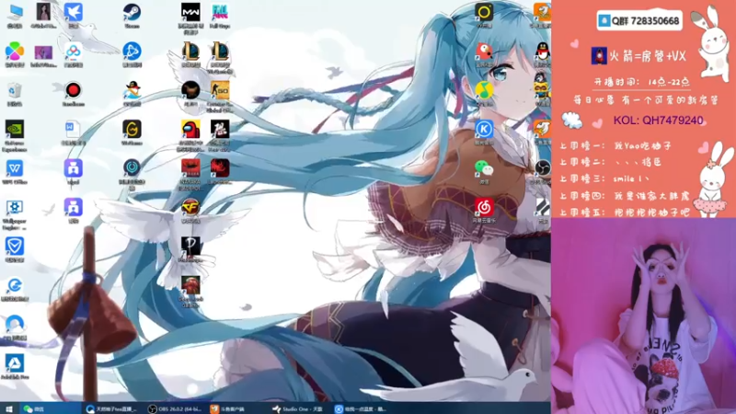Open the purple app icon beside WPS Office
Screen dimensions: 736x414
click(x=74, y=168)
